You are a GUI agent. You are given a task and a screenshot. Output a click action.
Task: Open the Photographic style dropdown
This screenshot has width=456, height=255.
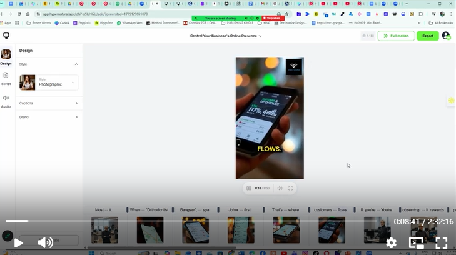coord(49,82)
